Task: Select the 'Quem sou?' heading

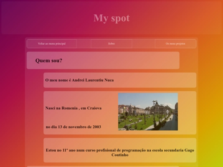Action: point(49,61)
